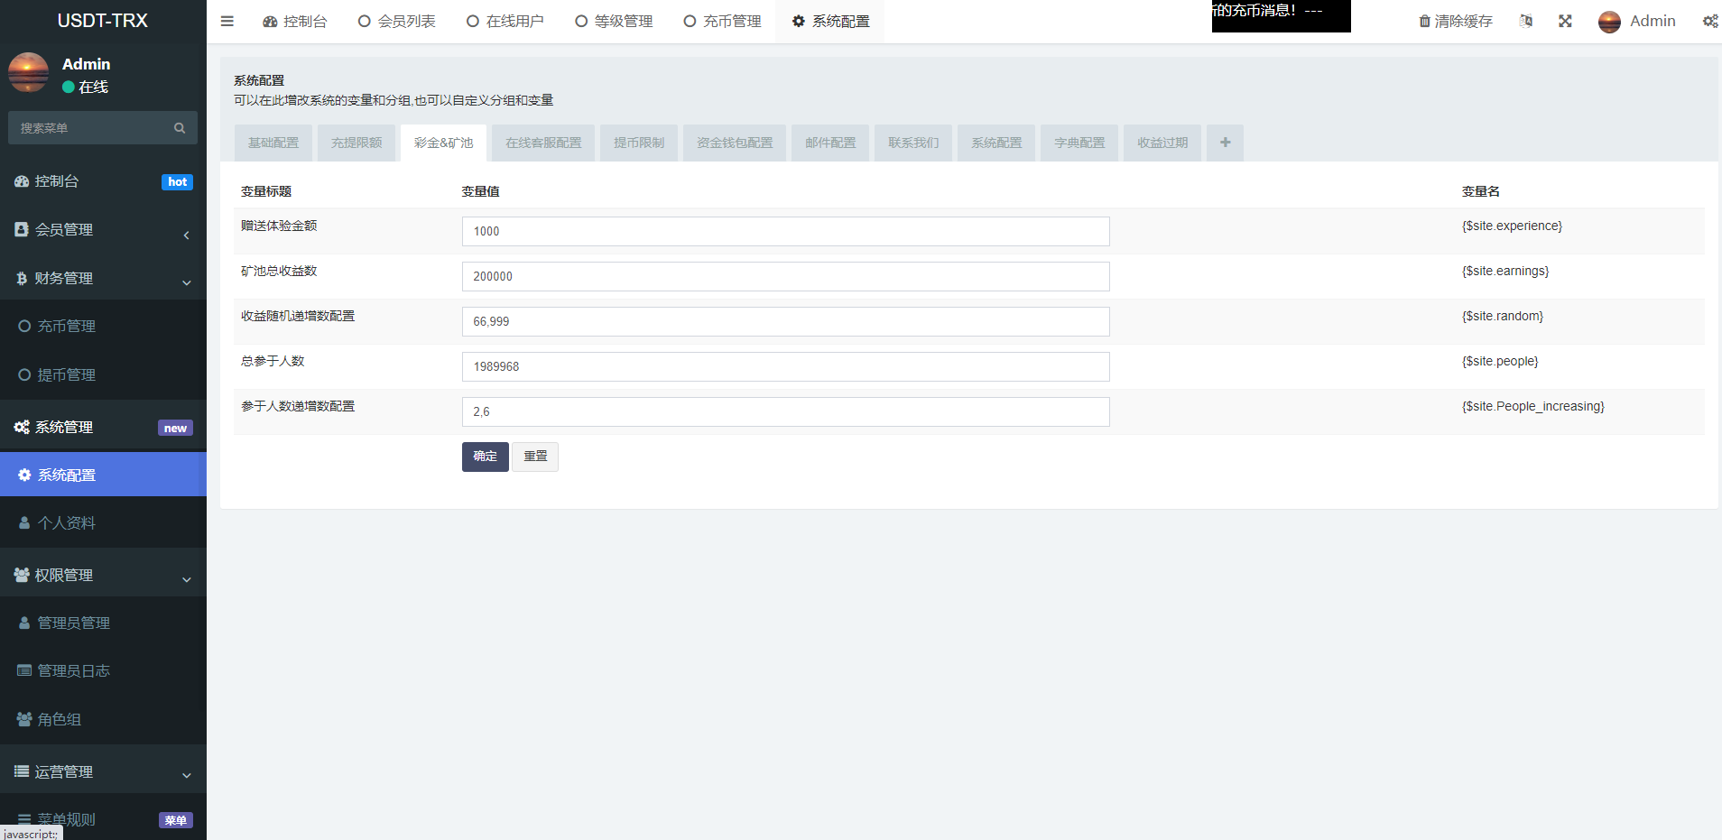The image size is (1722, 840).
Task: Click the 重置 reset button
Action: tap(534, 456)
